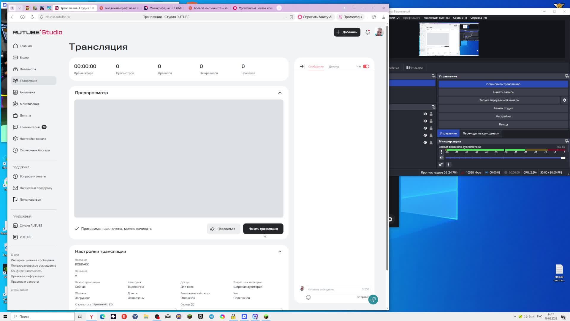Toggle the Чат switch off
This screenshot has height=321, width=570.
pos(366,67)
